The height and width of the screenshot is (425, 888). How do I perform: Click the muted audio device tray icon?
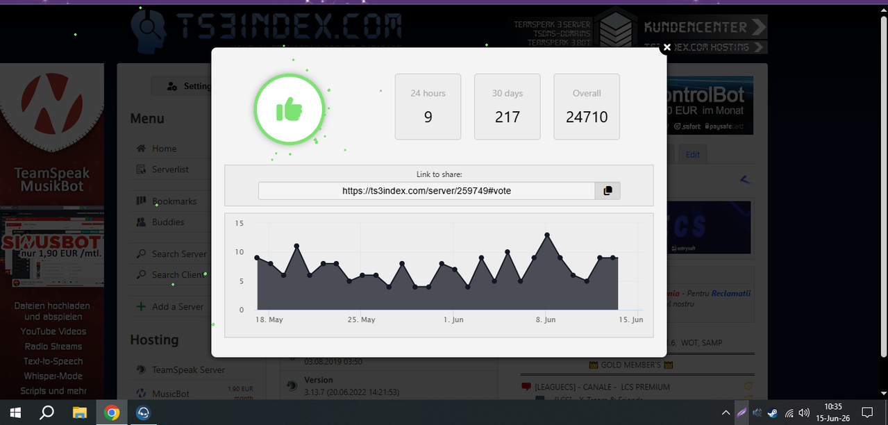(757, 412)
